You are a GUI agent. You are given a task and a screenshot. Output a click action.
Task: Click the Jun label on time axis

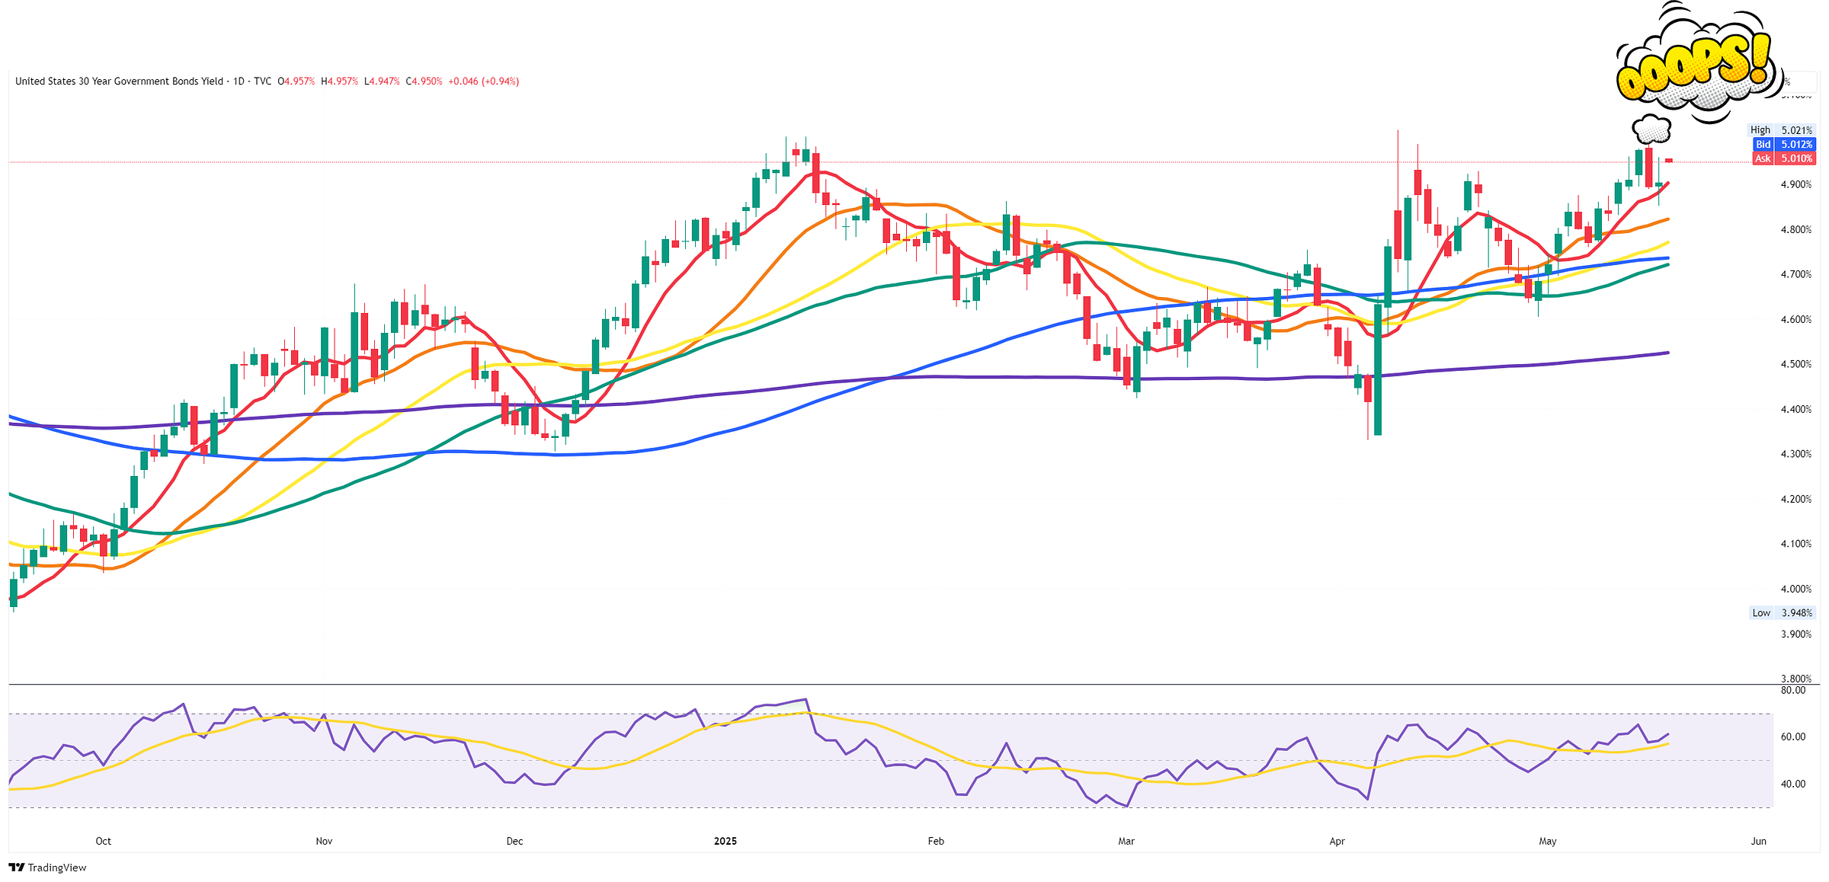tap(1758, 841)
